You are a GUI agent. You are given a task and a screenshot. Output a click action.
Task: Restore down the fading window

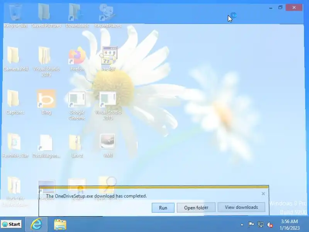coord(280,7)
